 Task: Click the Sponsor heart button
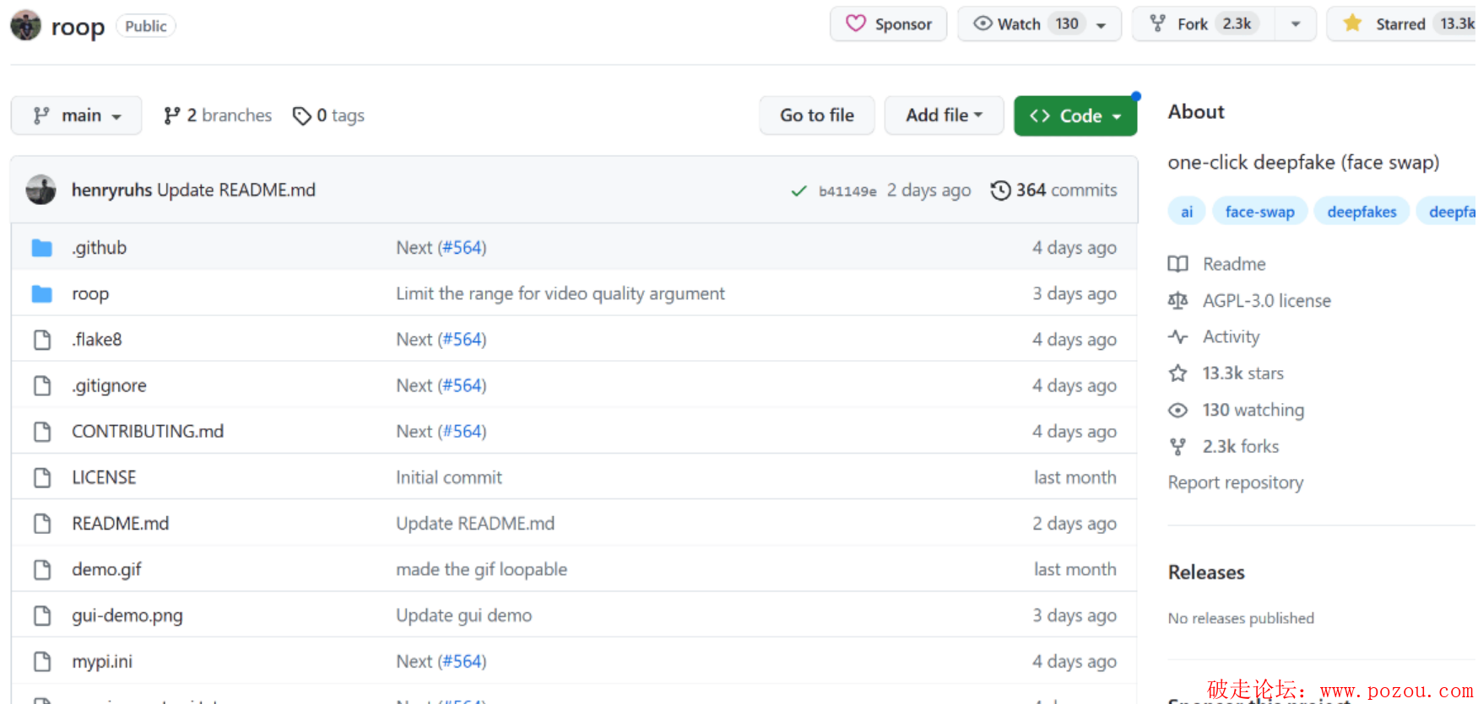coord(888,24)
